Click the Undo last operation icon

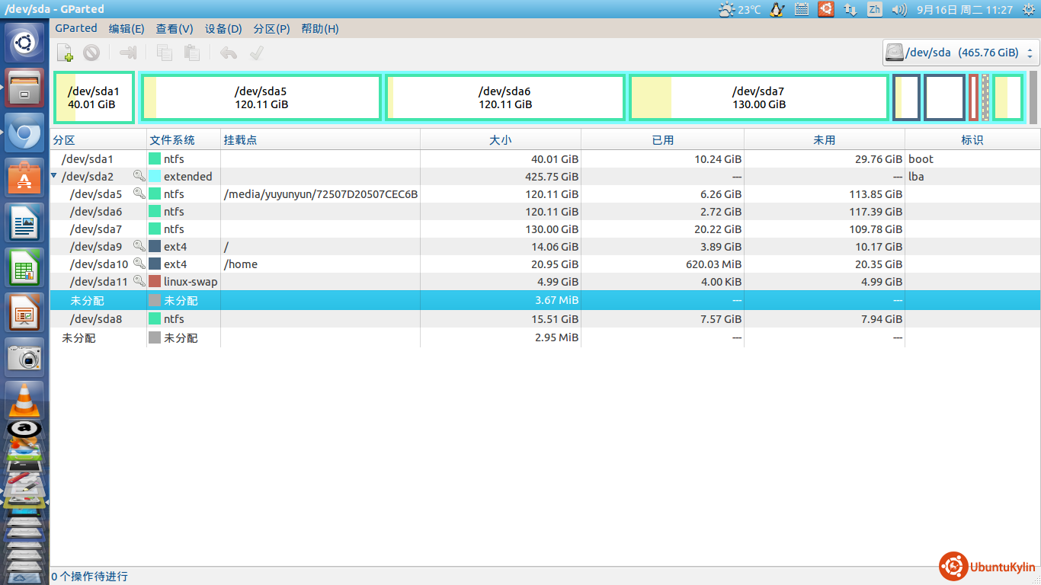(228, 53)
